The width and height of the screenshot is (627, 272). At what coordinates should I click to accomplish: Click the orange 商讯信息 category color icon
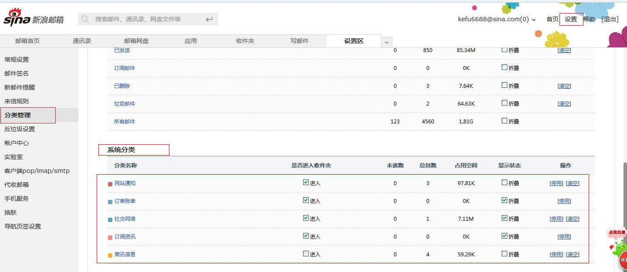(110, 255)
